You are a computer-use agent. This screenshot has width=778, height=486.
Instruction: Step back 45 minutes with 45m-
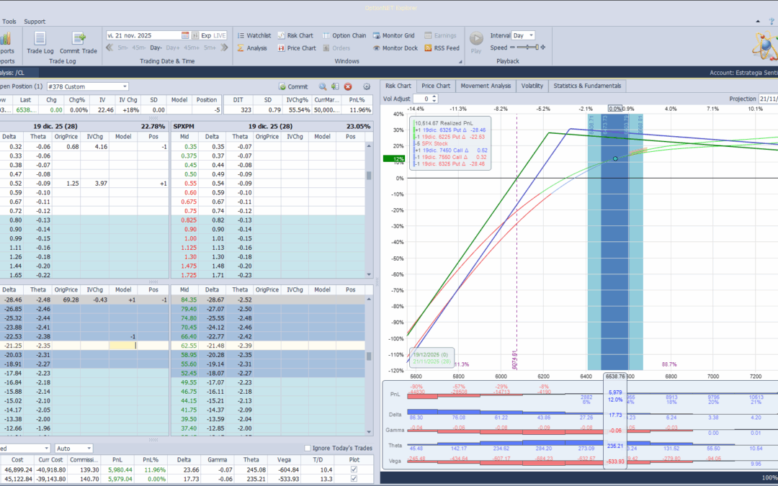click(139, 48)
